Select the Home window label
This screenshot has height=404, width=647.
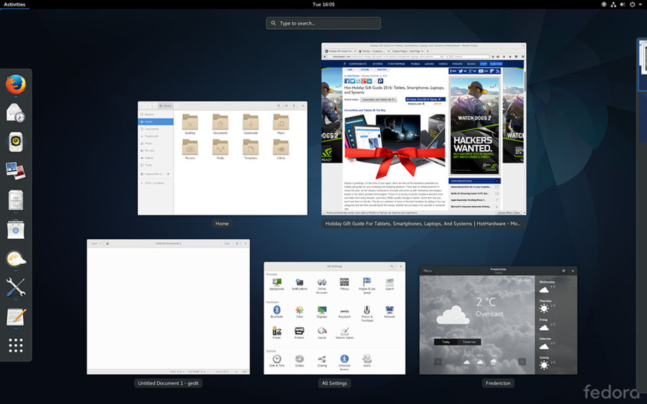coord(222,224)
